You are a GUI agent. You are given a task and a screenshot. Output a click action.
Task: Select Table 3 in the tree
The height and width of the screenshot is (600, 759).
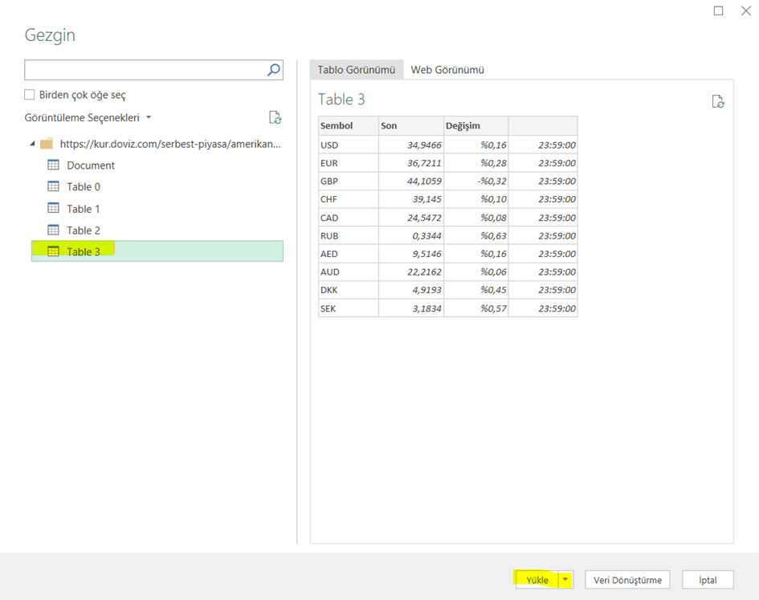157,251
